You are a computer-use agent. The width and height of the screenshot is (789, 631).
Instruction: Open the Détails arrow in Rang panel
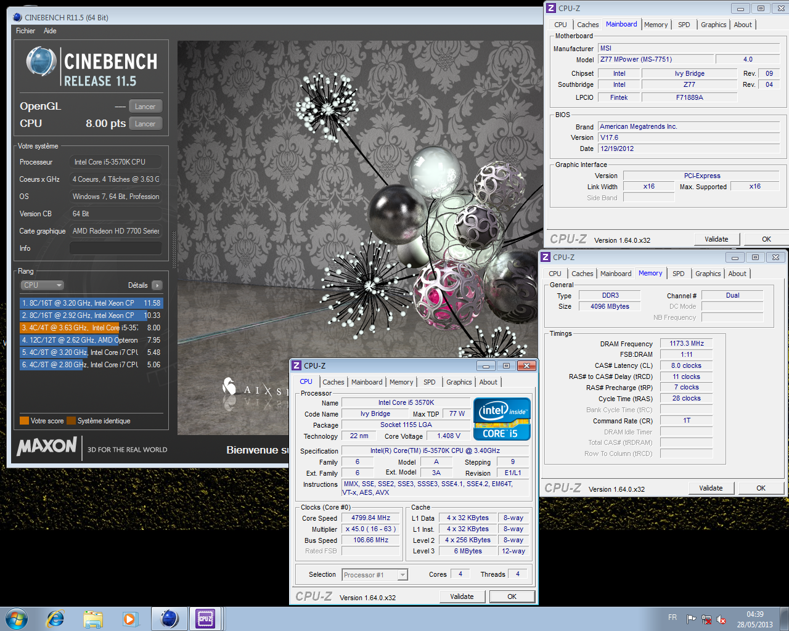[157, 285]
